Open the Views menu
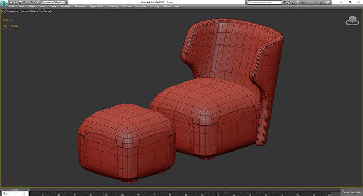Viewport: 363px width, 196px height. point(42,7)
